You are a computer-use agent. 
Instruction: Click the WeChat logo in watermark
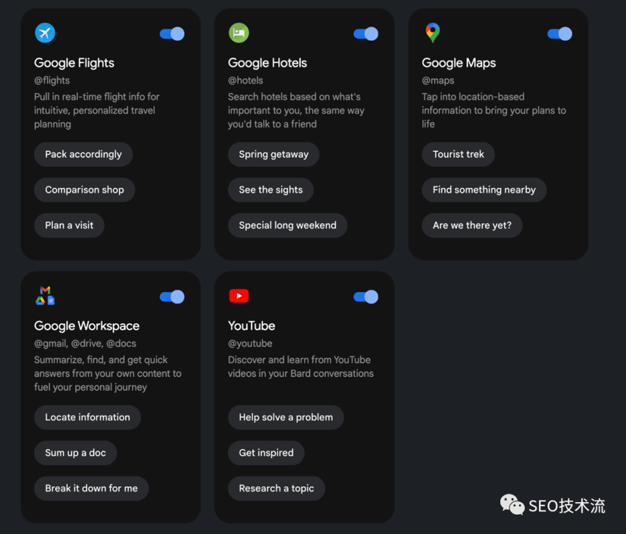tap(512, 505)
